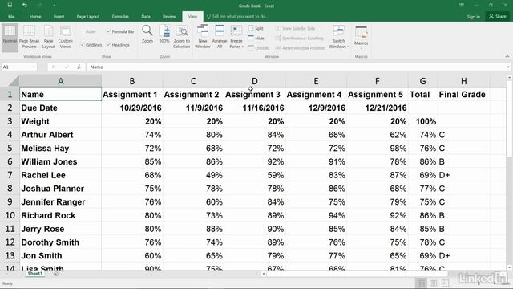Click the Share button
The height and width of the screenshot is (289, 513).
[x=497, y=16]
